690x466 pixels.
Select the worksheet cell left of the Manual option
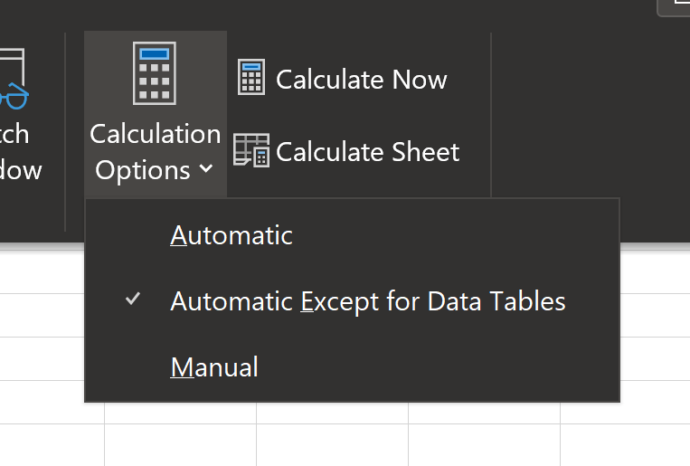pos(42,358)
